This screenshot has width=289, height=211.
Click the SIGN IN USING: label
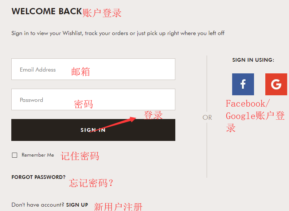click(x=253, y=60)
